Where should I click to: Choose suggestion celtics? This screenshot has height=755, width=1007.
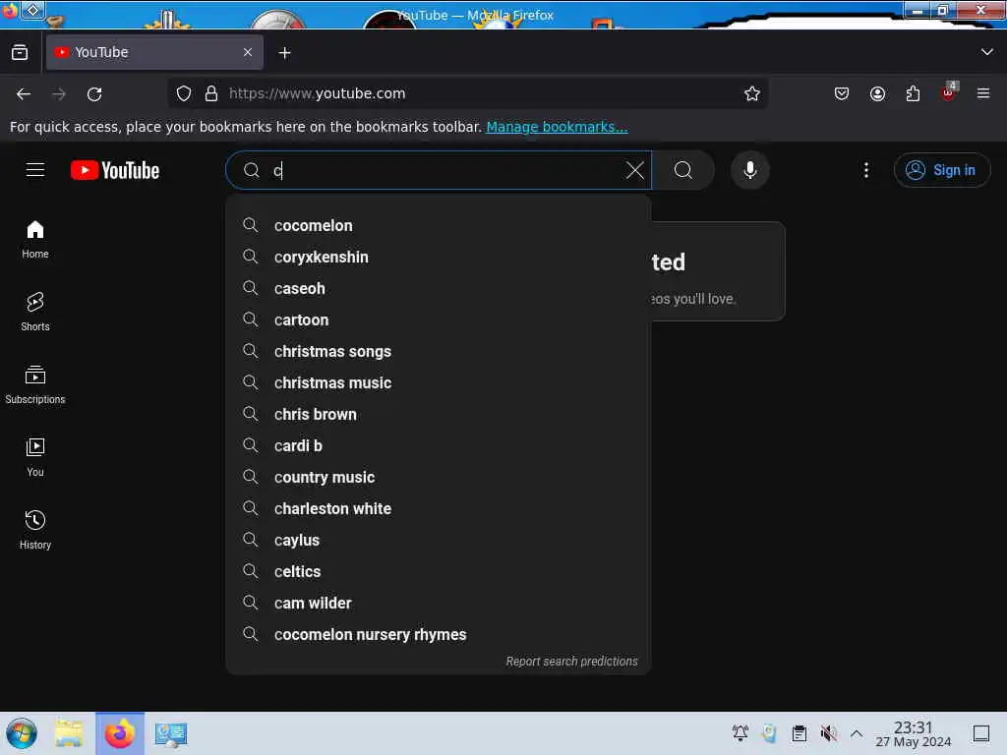coord(439,571)
